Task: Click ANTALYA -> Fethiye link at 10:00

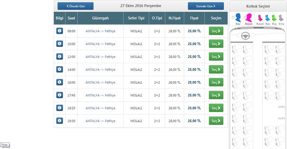Action: [x=100, y=44]
